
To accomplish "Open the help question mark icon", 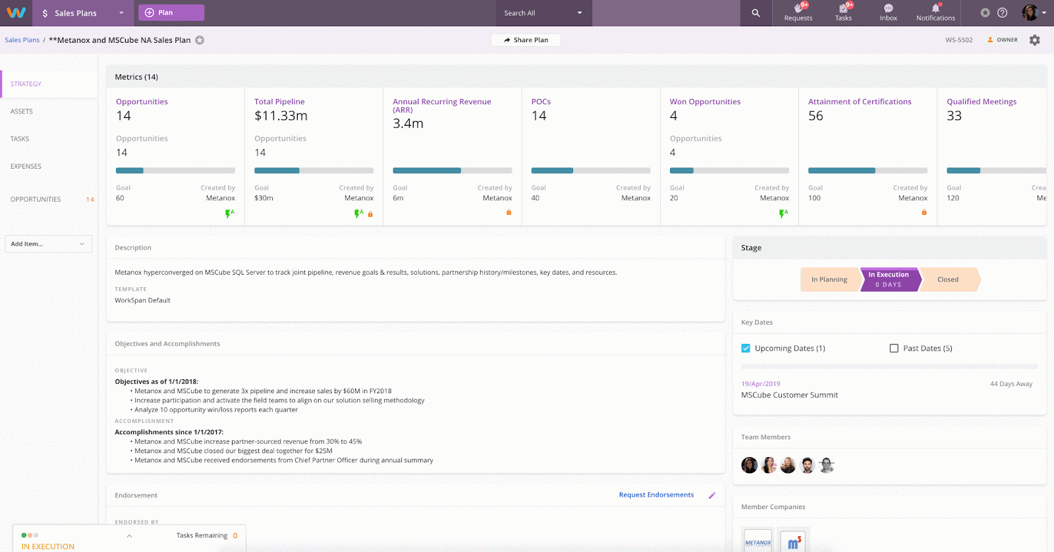I will pos(1002,13).
